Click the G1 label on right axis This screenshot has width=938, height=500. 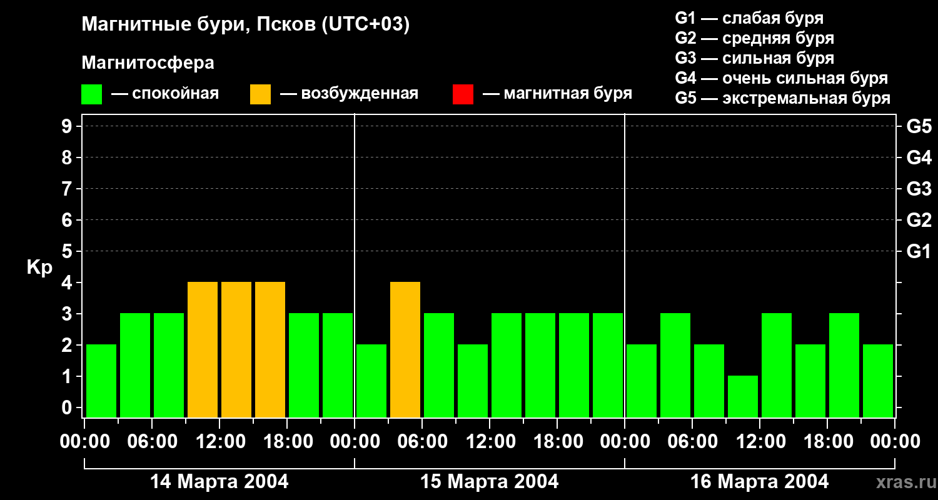pyautogui.click(x=919, y=252)
